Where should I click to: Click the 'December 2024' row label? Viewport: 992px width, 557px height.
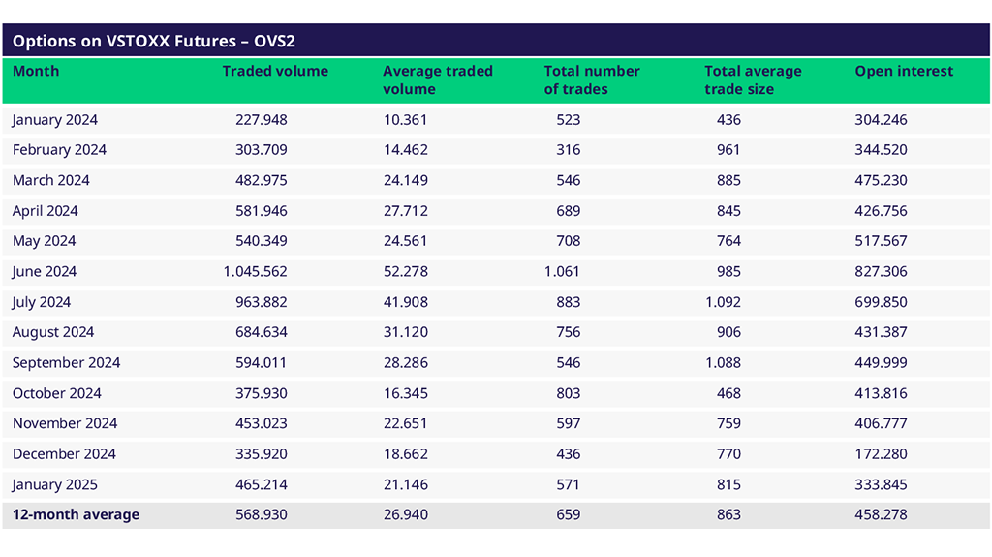(64, 454)
